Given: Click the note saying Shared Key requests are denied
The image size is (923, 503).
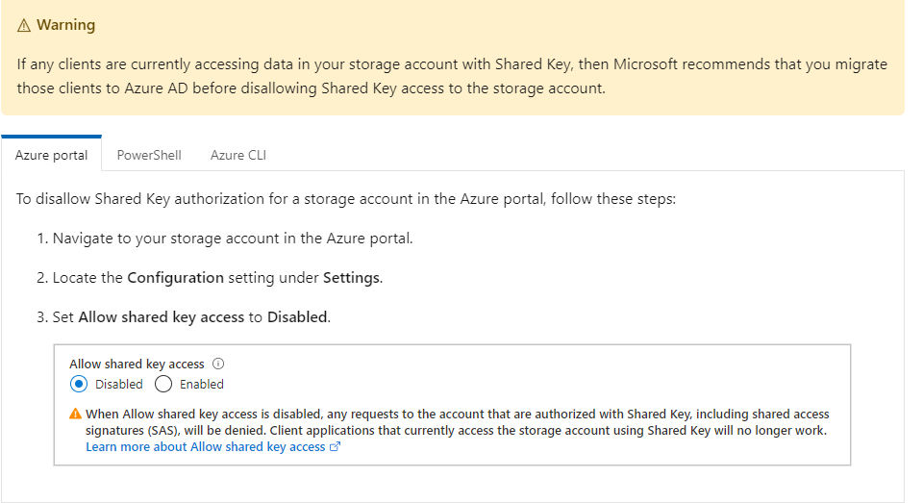Looking at the screenshot, I should click(457, 422).
